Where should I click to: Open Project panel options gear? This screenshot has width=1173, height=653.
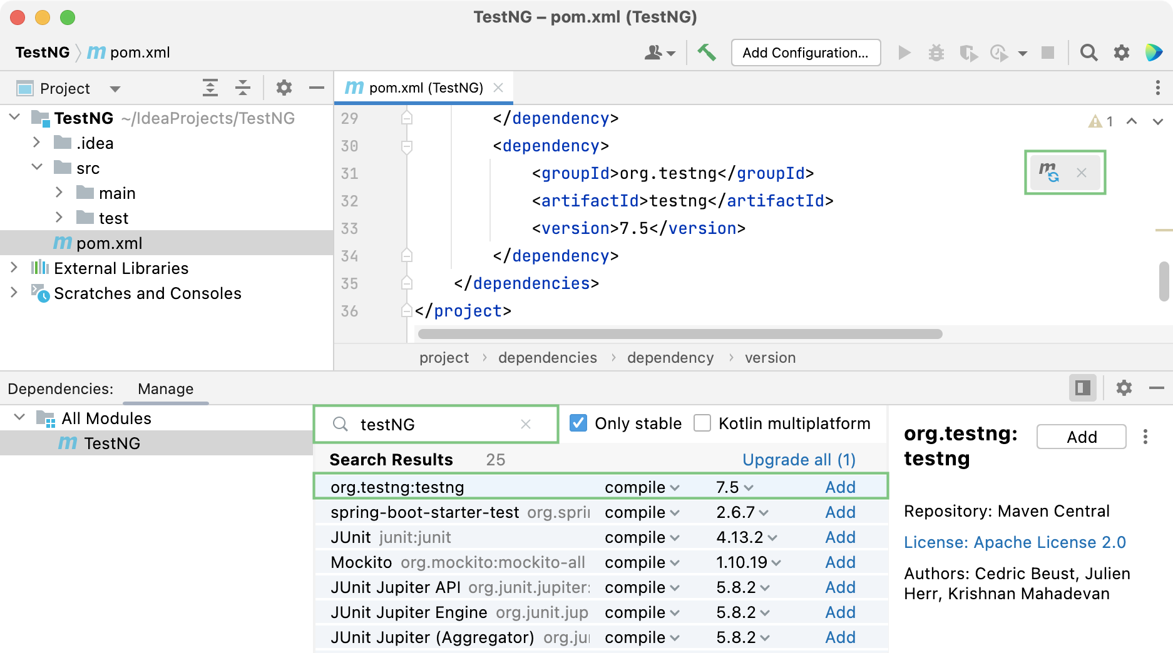coord(284,88)
